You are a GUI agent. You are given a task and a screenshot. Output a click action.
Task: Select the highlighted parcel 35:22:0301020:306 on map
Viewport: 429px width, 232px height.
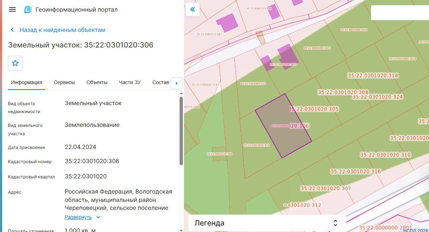[x=283, y=126]
